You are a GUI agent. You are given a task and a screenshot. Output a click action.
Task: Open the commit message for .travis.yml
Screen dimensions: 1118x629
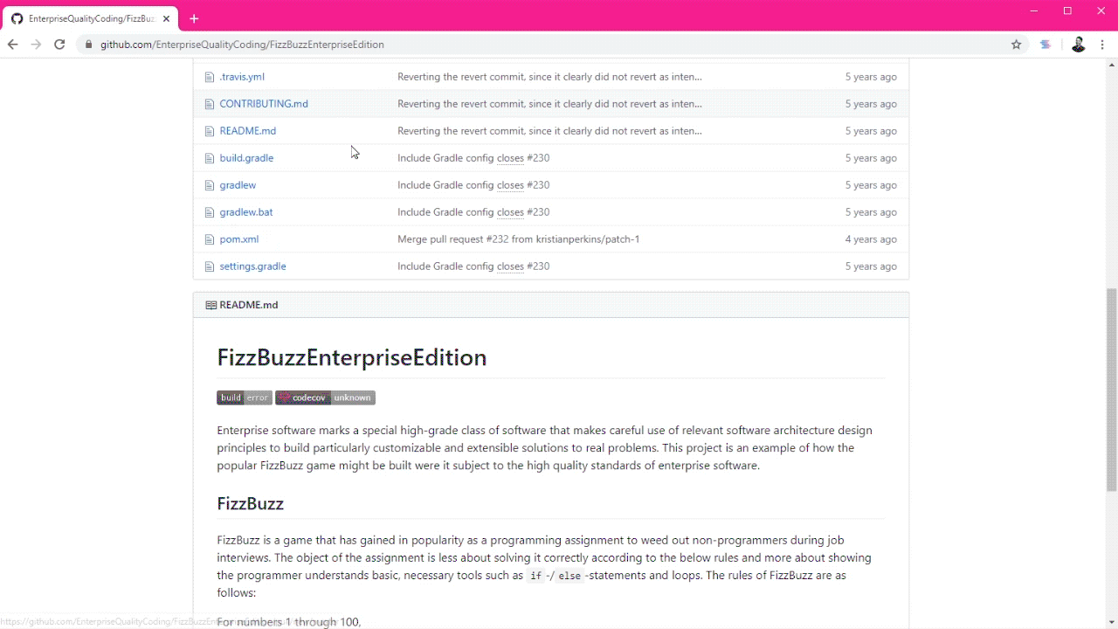(549, 77)
